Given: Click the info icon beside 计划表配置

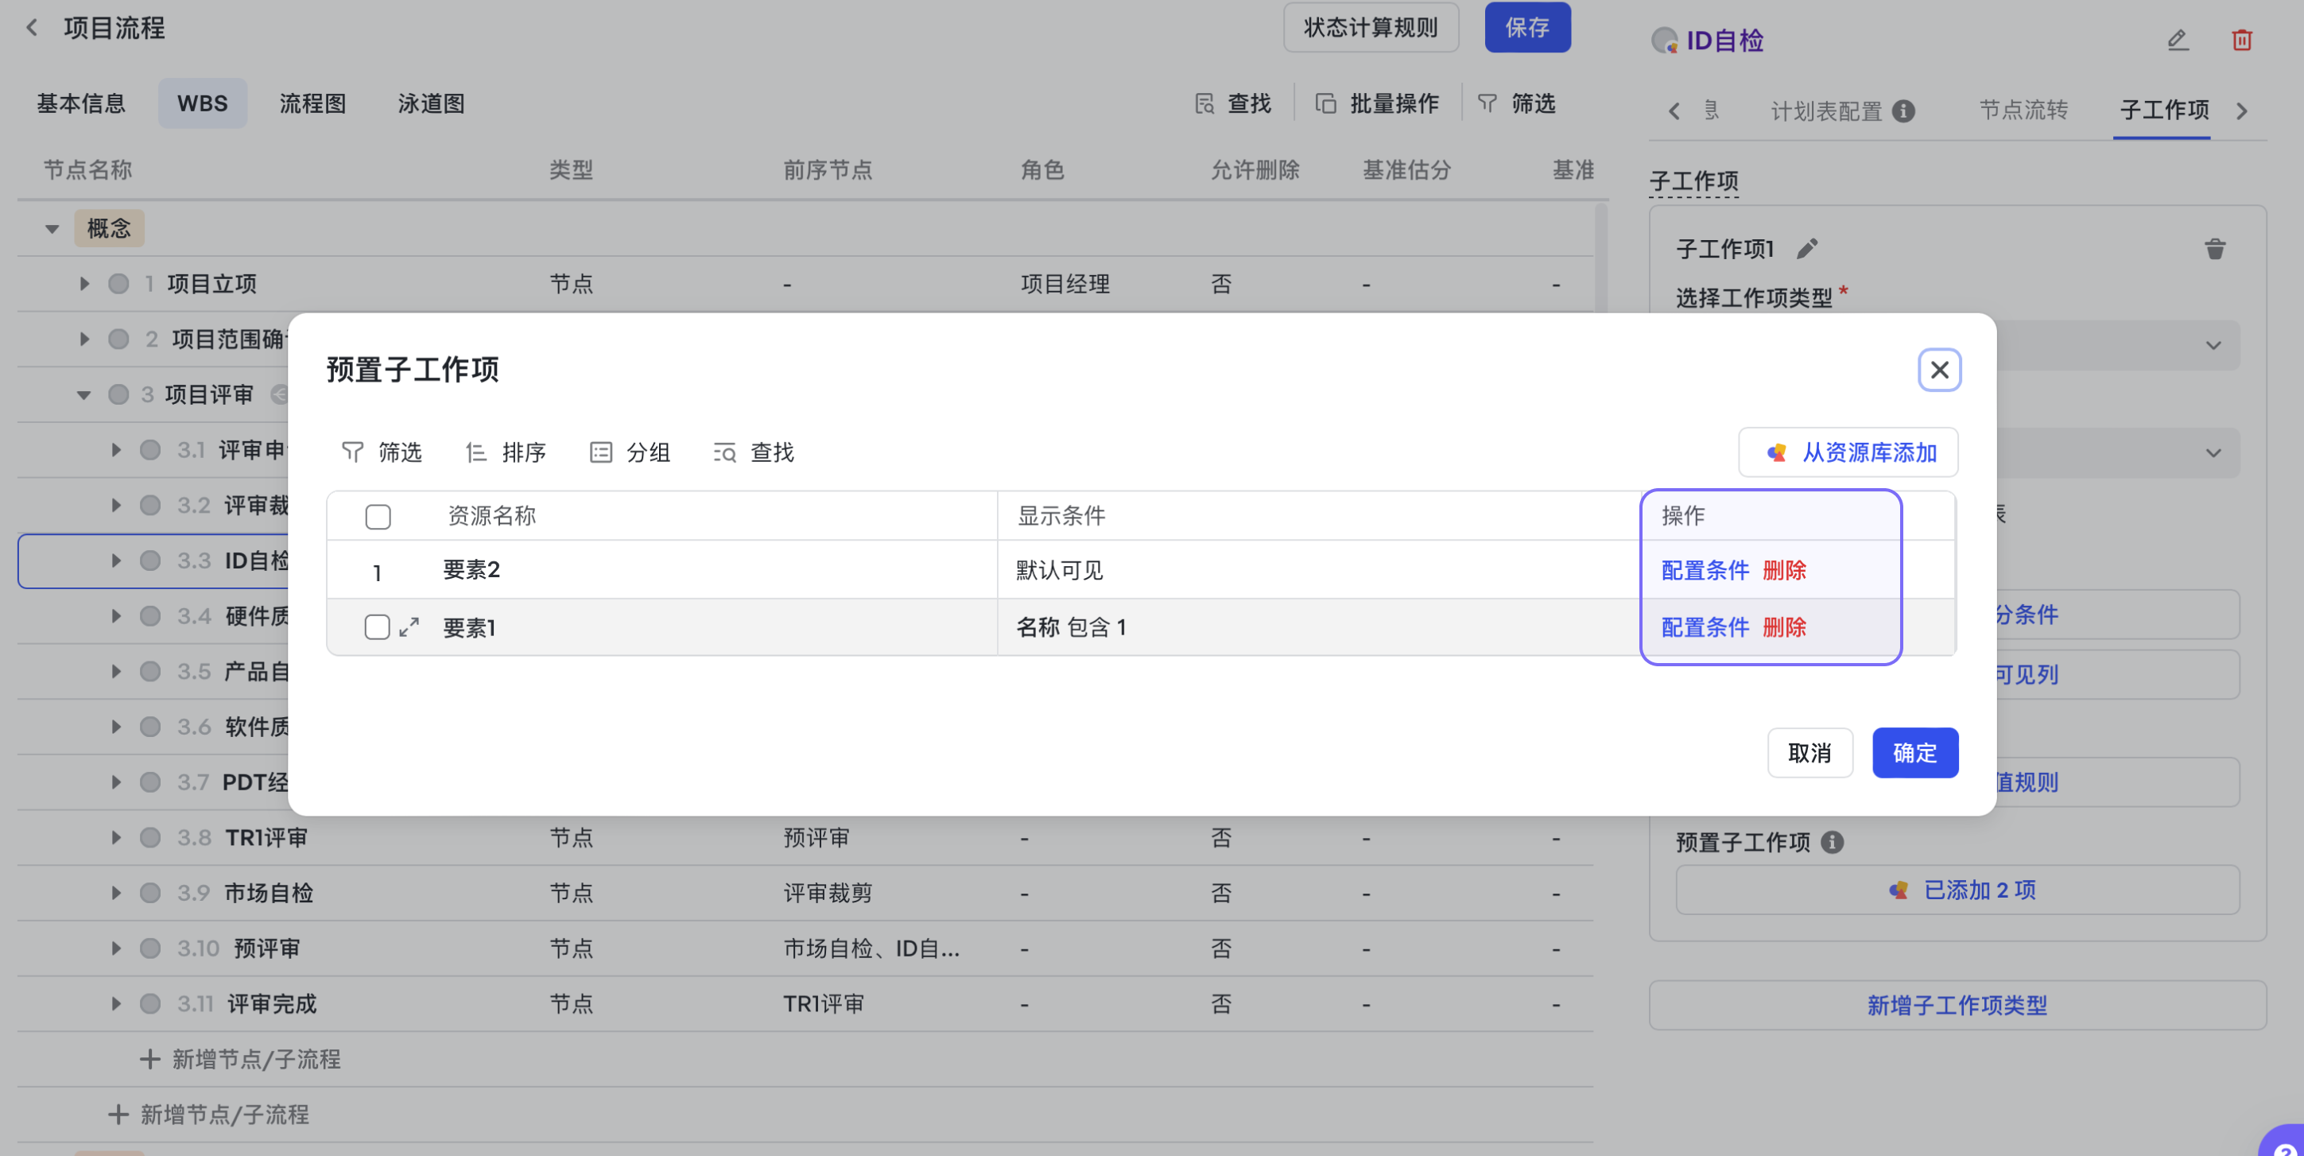Looking at the screenshot, I should [1903, 111].
